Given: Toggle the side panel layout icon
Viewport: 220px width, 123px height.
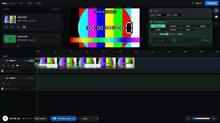Looking at the screenshot, I should (216, 11).
